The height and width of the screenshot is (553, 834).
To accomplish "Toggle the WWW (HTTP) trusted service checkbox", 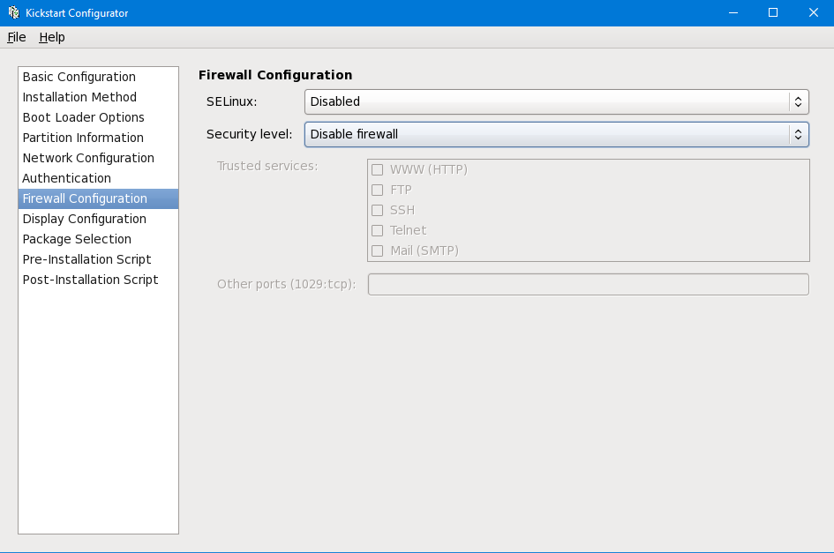I will point(378,169).
